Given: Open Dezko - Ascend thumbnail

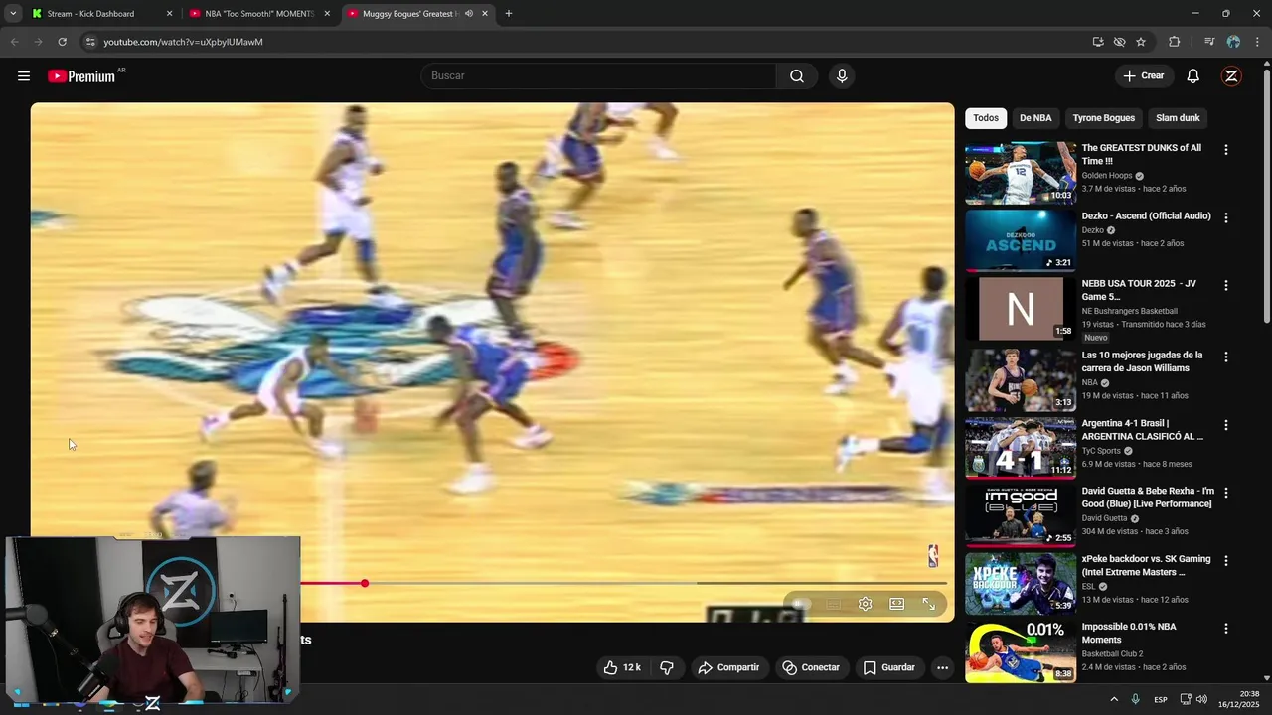Looking at the screenshot, I should (x=1021, y=240).
